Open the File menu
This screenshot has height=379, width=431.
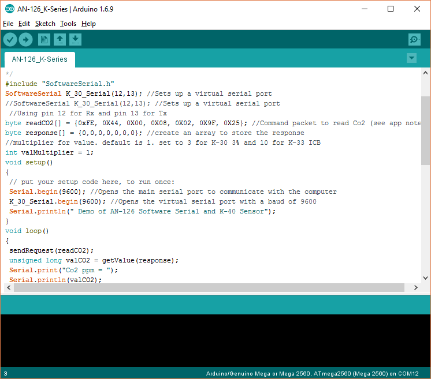[x=8, y=24]
